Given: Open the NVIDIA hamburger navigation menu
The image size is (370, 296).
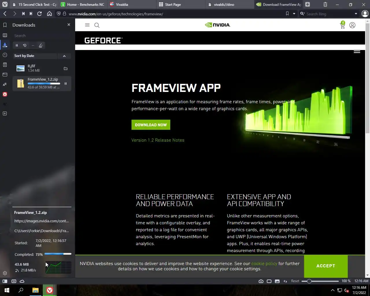Looking at the screenshot, I should click(87, 25).
